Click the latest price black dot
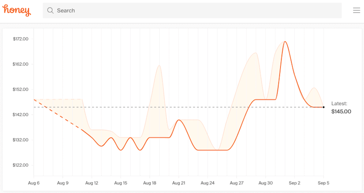 point(324,107)
